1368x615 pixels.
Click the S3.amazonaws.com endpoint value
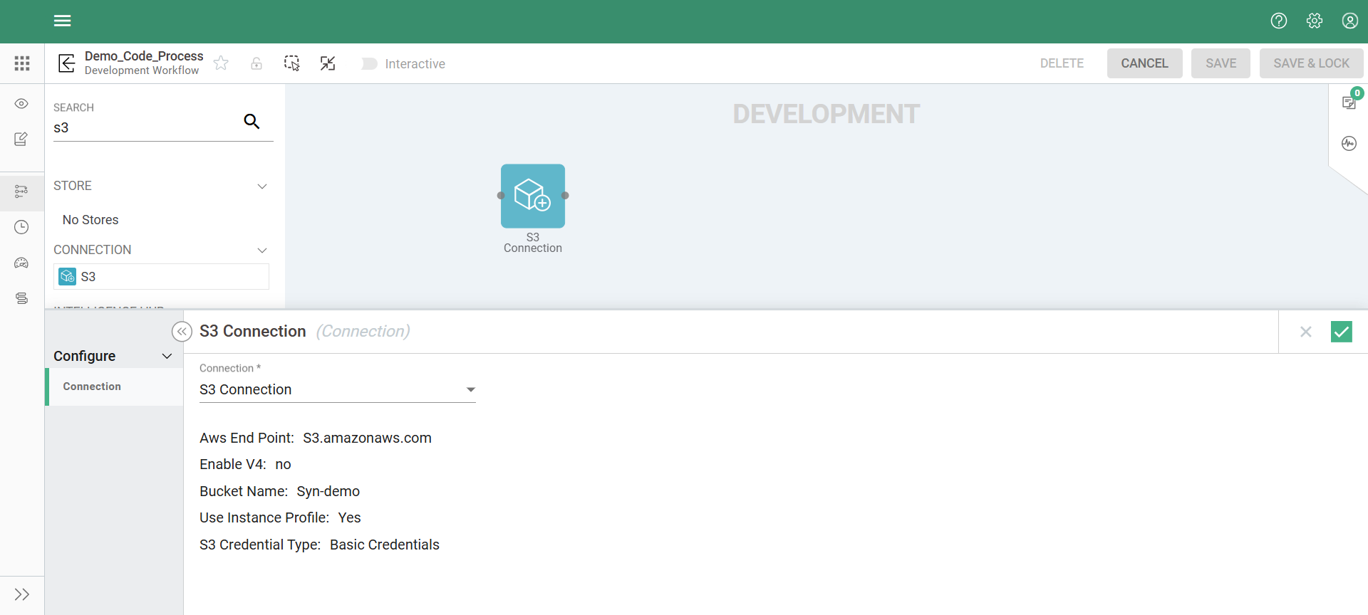pos(367,438)
